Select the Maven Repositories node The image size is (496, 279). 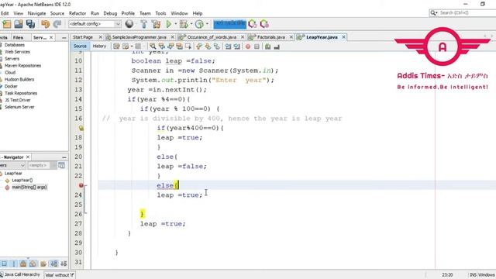[x=22, y=65]
